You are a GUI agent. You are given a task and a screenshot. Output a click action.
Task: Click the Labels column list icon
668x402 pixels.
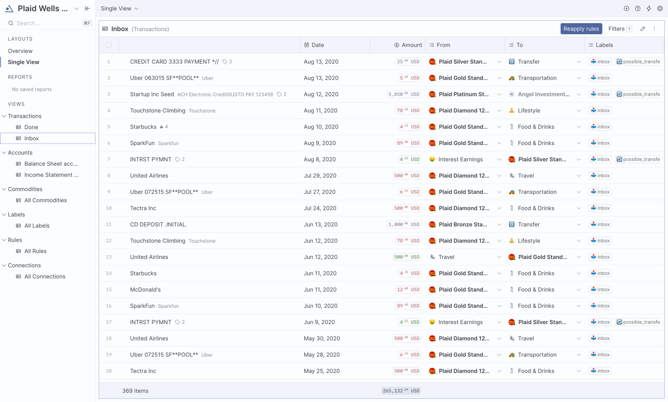click(x=590, y=45)
